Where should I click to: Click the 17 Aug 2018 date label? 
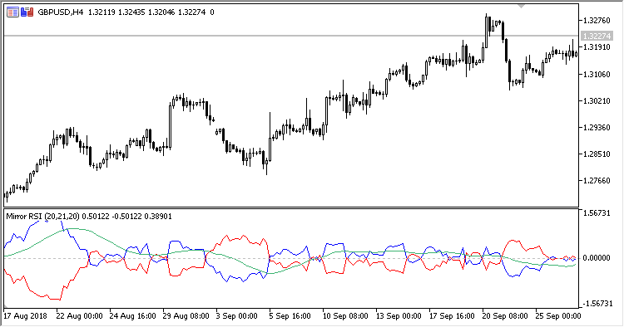(x=26, y=316)
